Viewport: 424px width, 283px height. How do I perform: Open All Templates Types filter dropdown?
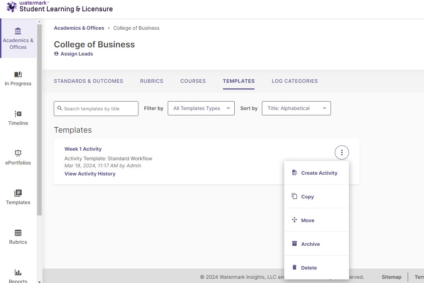(201, 108)
